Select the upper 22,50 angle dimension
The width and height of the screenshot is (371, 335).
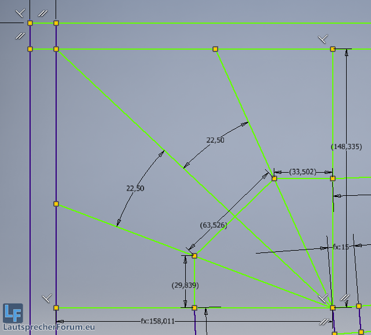215,140
